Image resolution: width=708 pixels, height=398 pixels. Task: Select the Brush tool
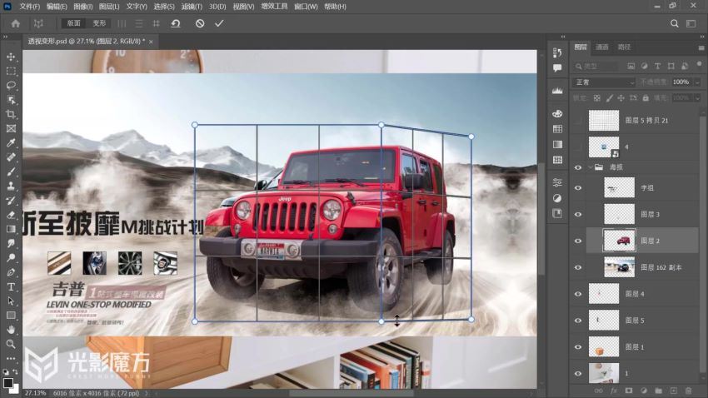click(11, 172)
